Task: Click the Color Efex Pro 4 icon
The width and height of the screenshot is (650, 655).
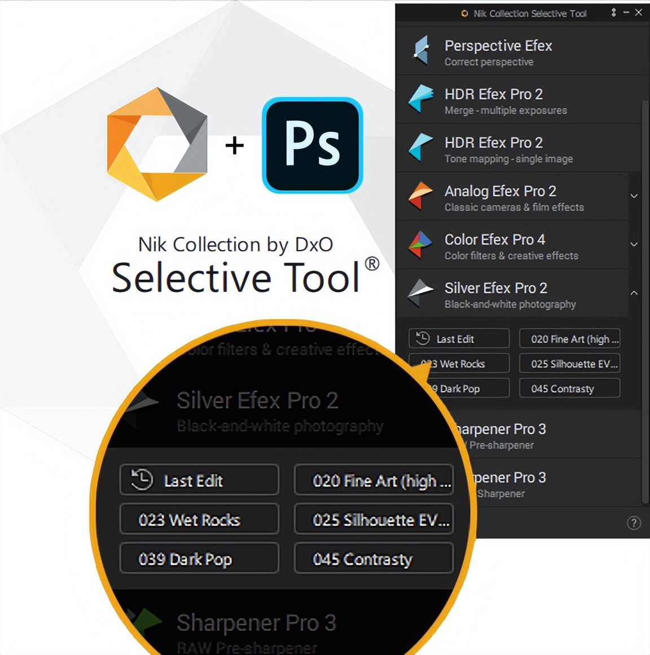Action: (420, 244)
